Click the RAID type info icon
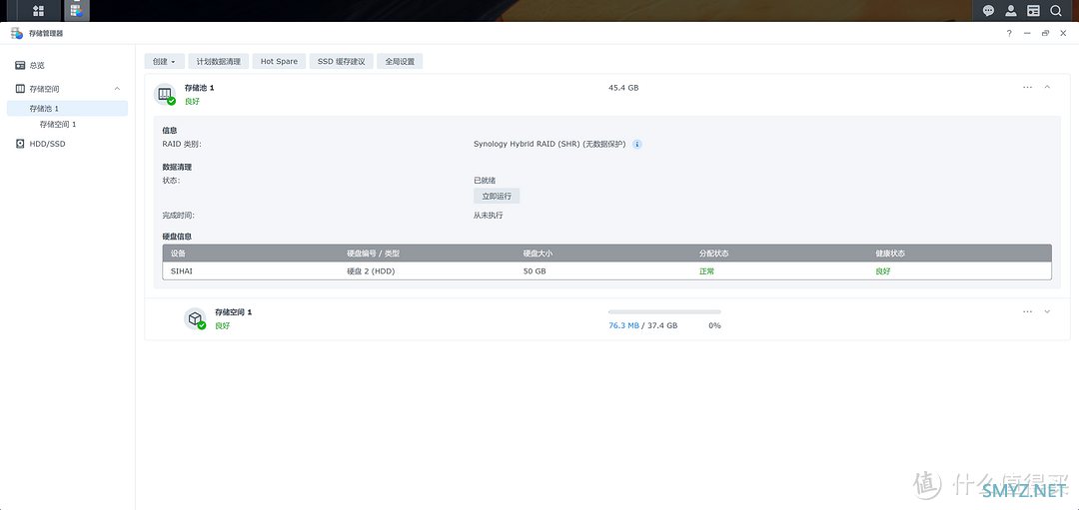Viewport: 1079px width, 510px height. 637,145
